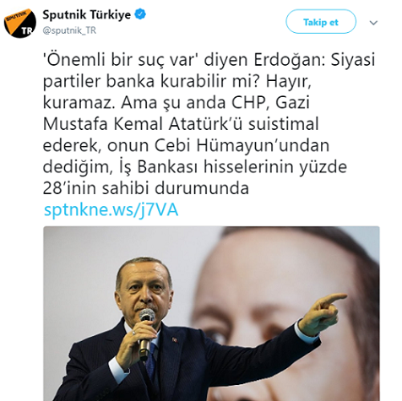
Task: Click the orange Sputnik logo stripe
Action: coord(16,20)
